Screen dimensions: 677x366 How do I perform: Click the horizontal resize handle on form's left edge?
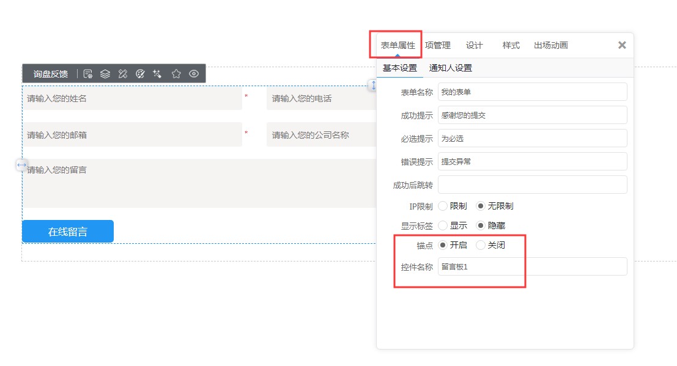(x=21, y=164)
